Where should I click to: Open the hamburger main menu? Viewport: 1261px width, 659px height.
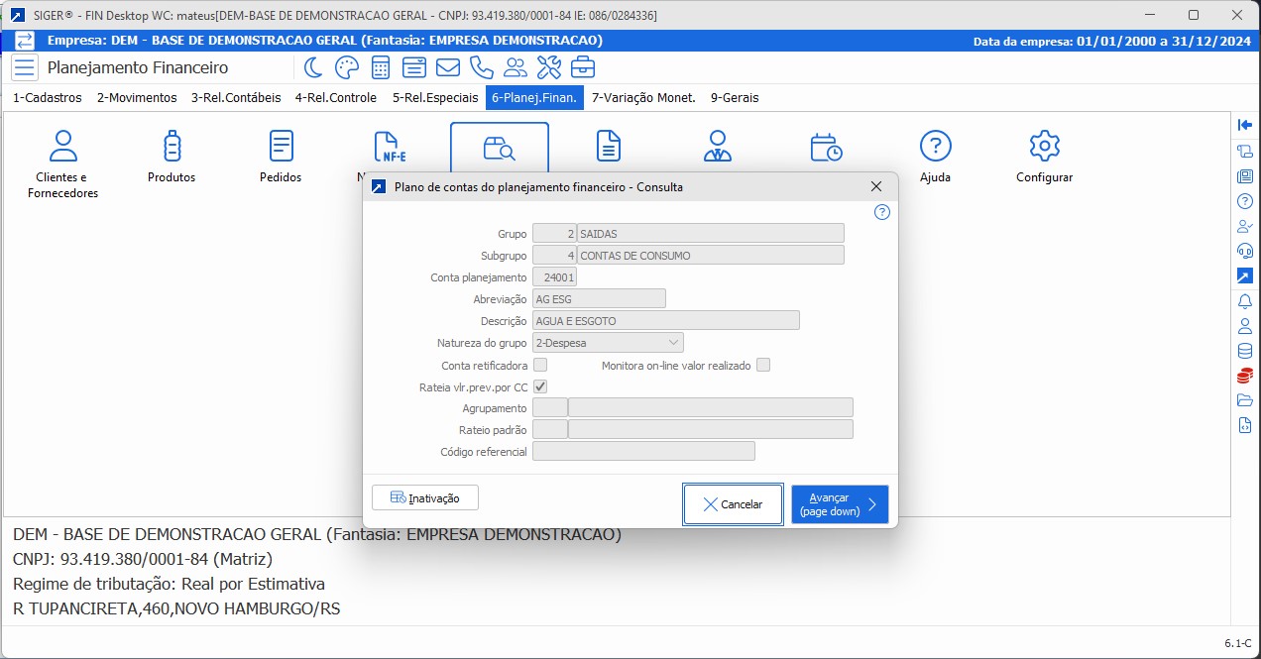coord(25,67)
